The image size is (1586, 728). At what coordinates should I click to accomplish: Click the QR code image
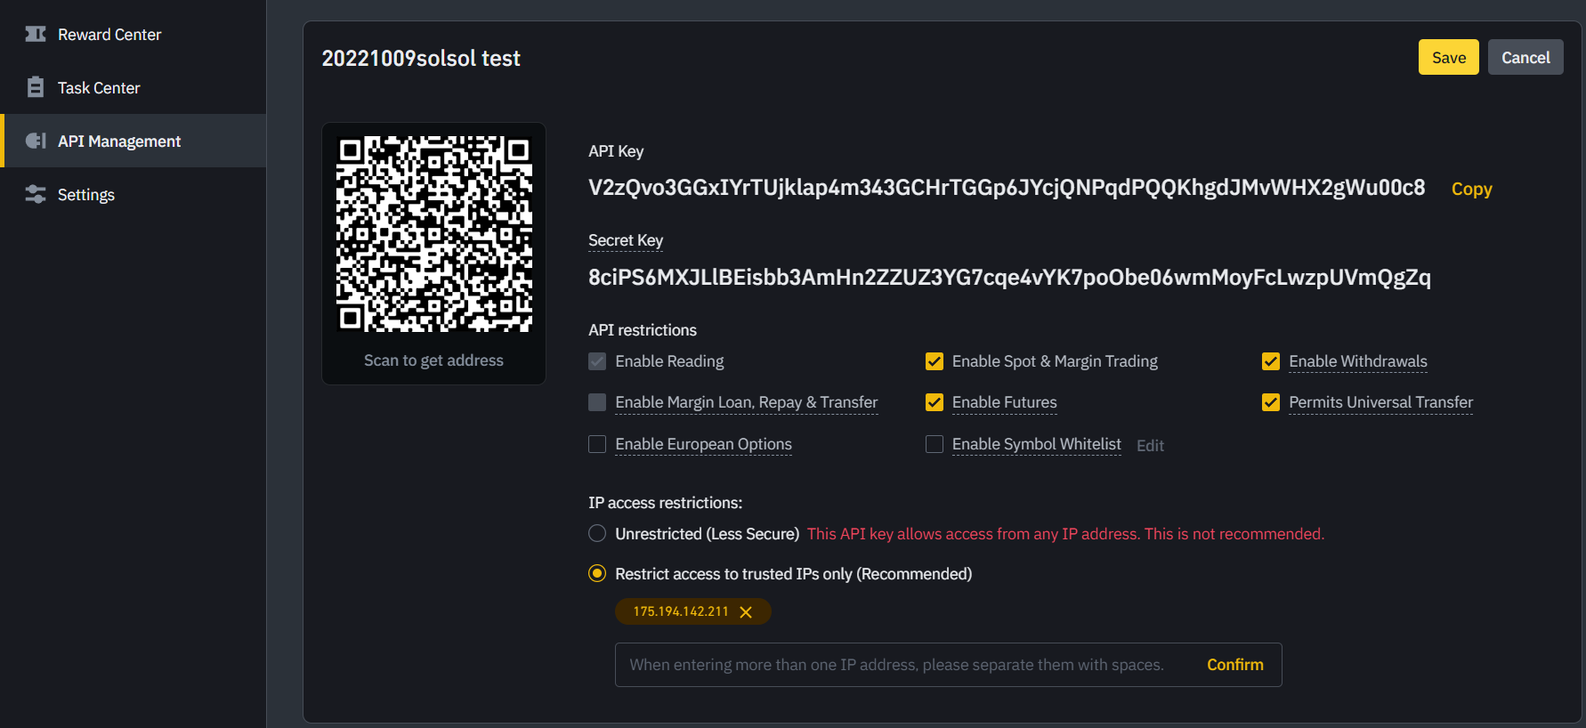click(433, 234)
